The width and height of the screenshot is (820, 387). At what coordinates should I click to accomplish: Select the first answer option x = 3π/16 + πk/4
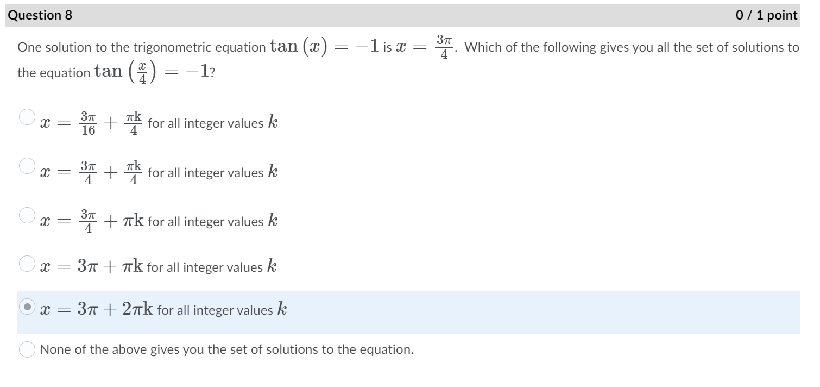click(x=157, y=122)
